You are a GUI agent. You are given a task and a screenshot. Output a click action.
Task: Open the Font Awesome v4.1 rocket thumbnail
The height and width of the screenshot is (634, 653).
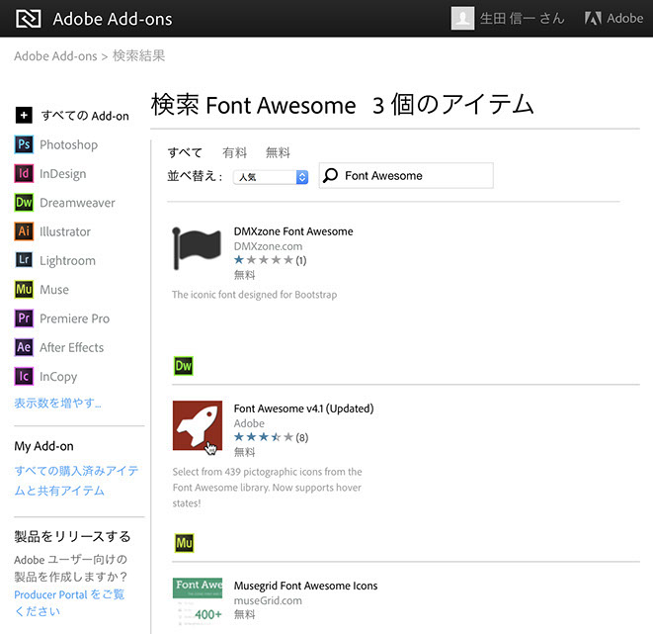pyautogui.click(x=198, y=425)
